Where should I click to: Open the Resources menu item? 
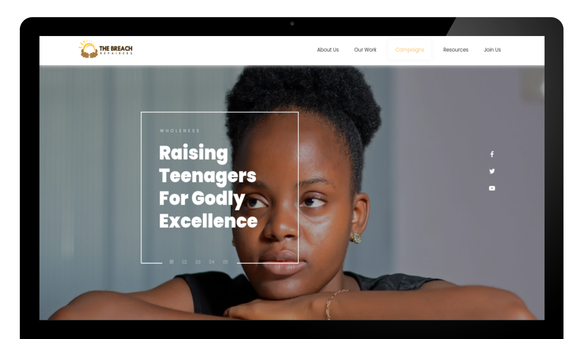[x=456, y=50]
